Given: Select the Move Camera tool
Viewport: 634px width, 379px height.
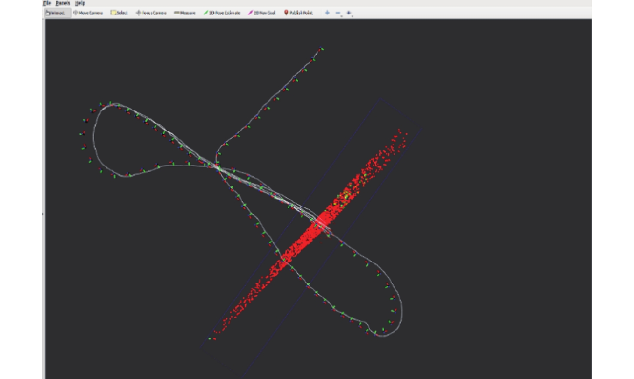Looking at the screenshot, I should pos(88,13).
